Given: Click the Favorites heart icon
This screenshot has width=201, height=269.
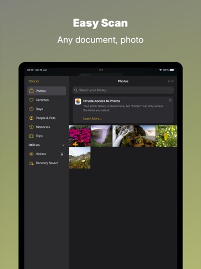Looking at the screenshot, I should [x=31, y=100].
